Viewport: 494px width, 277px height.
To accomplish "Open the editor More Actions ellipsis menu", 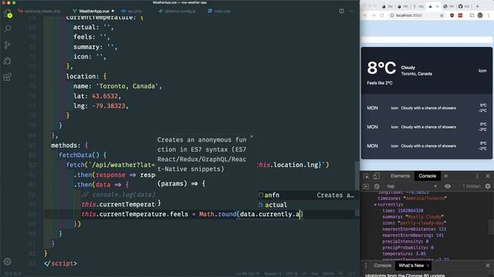I will coord(352,11).
